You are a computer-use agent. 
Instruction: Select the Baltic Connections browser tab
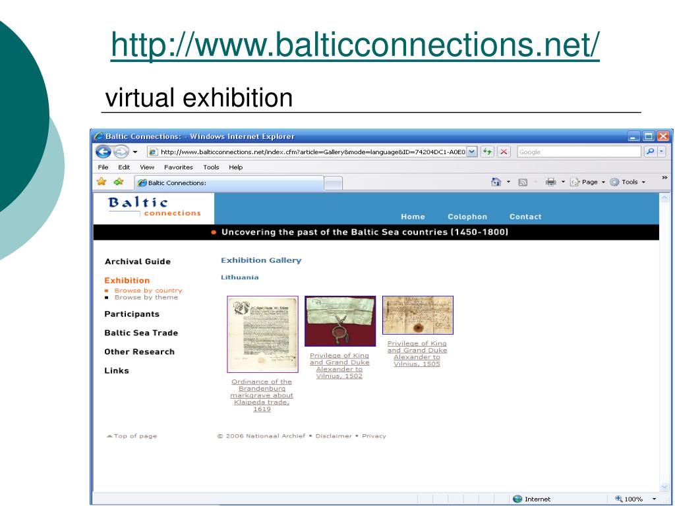click(x=229, y=183)
